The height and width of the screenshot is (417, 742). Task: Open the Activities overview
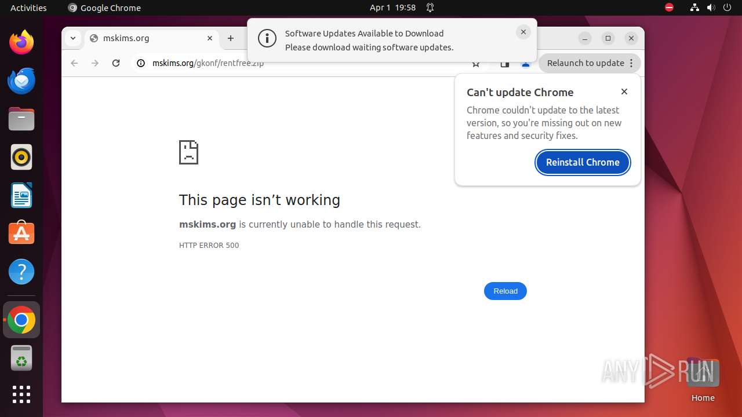tap(28, 8)
